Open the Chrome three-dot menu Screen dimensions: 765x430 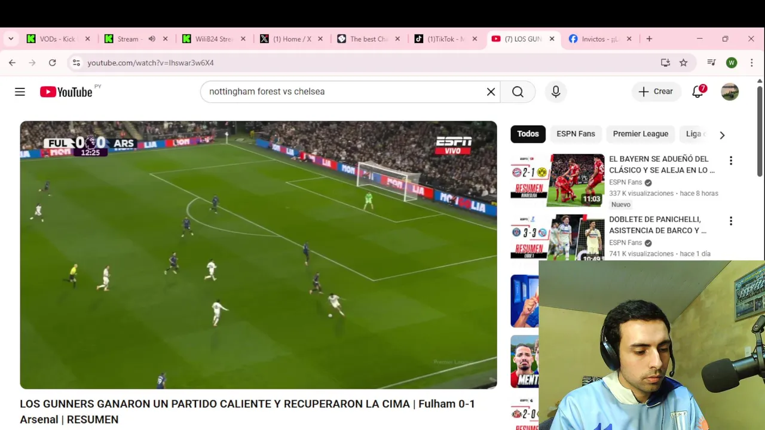click(752, 63)
